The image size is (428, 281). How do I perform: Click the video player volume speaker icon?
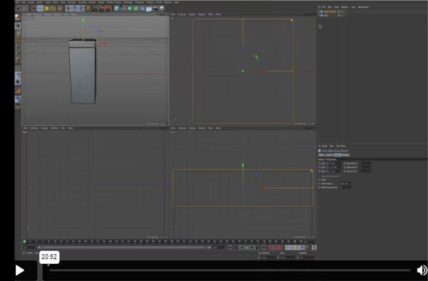tap(422, 270)
